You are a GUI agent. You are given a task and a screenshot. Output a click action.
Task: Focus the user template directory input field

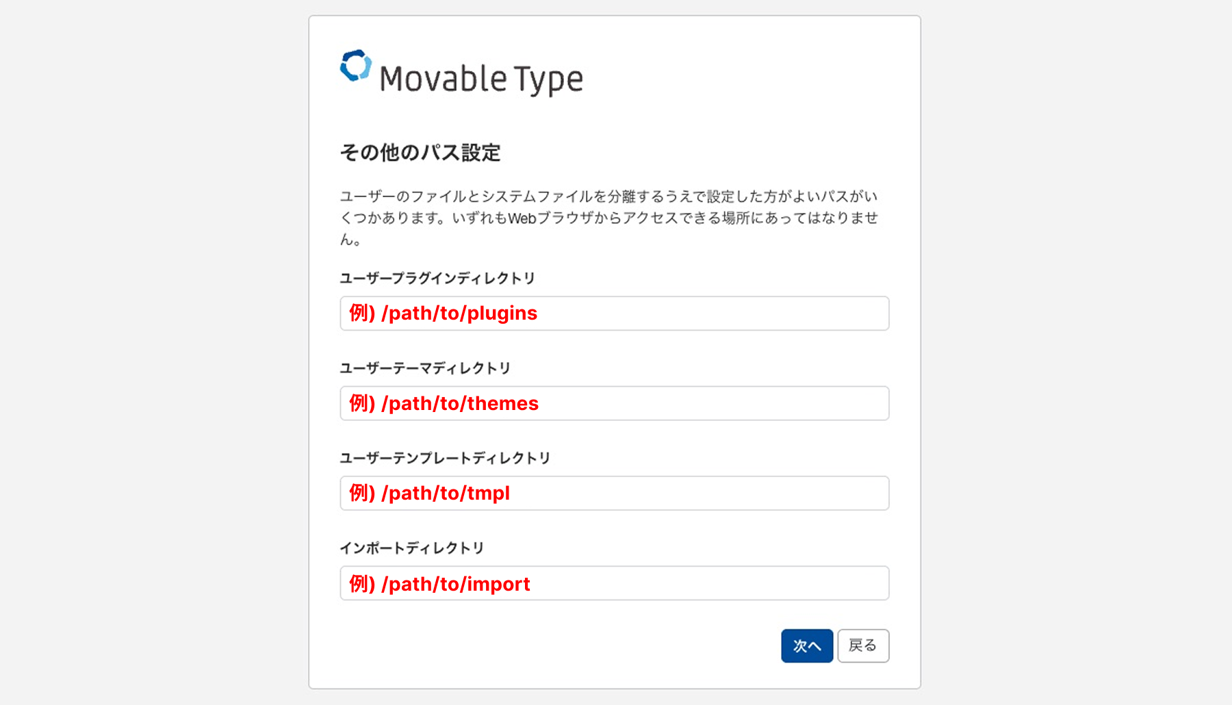[x=698, y=493]
